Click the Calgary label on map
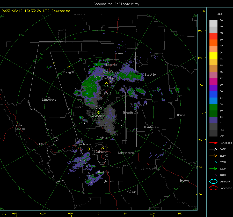This screenshot has width=233, height=217. (x=101, y=152)
